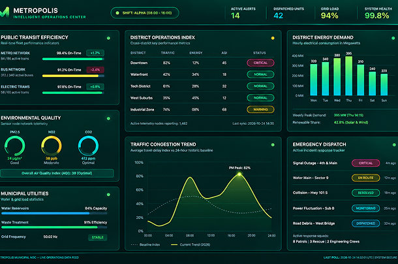Viewport: 398px width, 264px height.
Task: Select the PM2.5 gauge ring
Action: [15, 146]
